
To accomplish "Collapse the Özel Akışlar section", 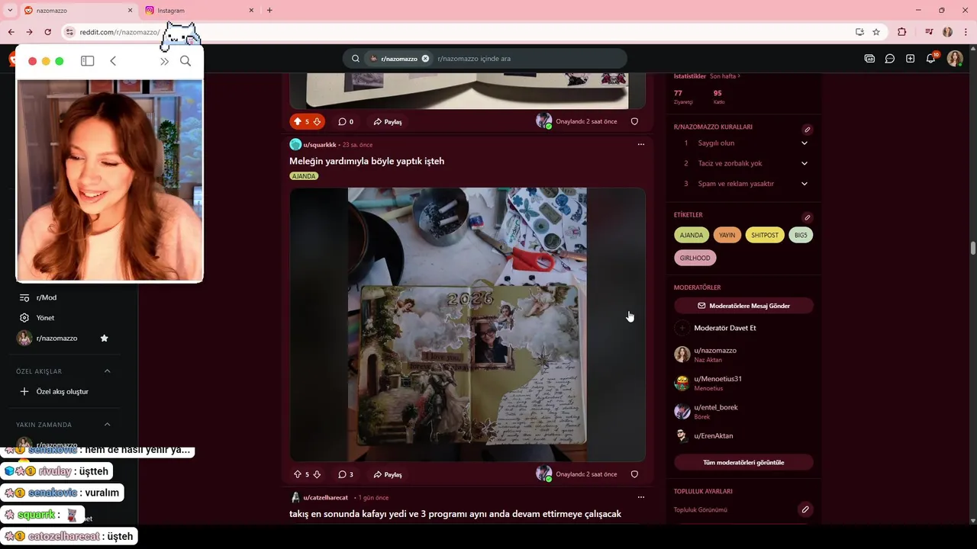I will click(107, 371).
